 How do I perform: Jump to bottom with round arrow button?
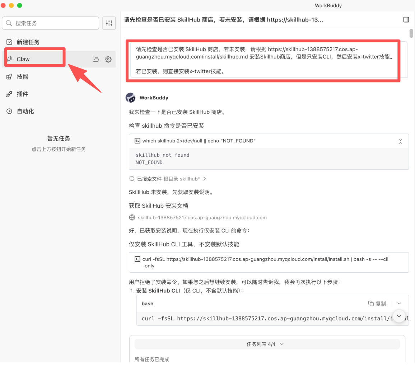coord(399,316)
